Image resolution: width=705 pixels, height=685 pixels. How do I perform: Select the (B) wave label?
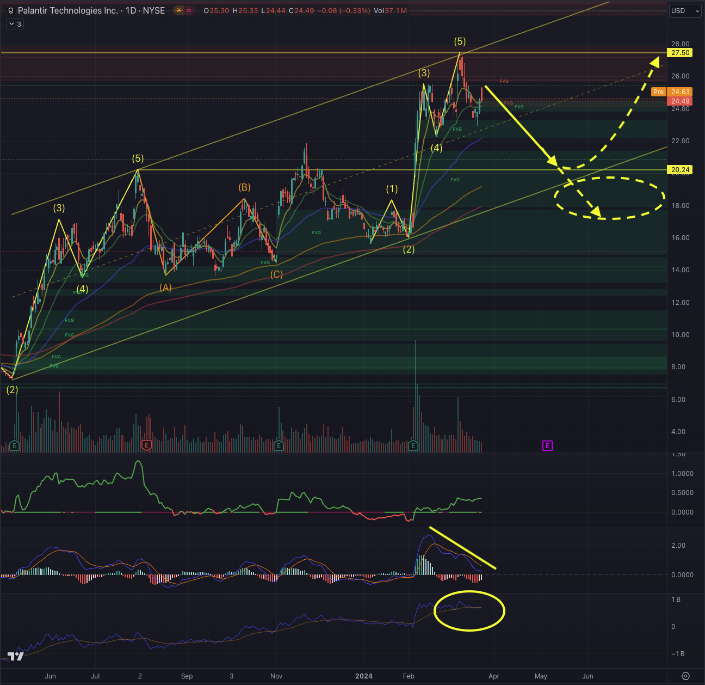244,187
